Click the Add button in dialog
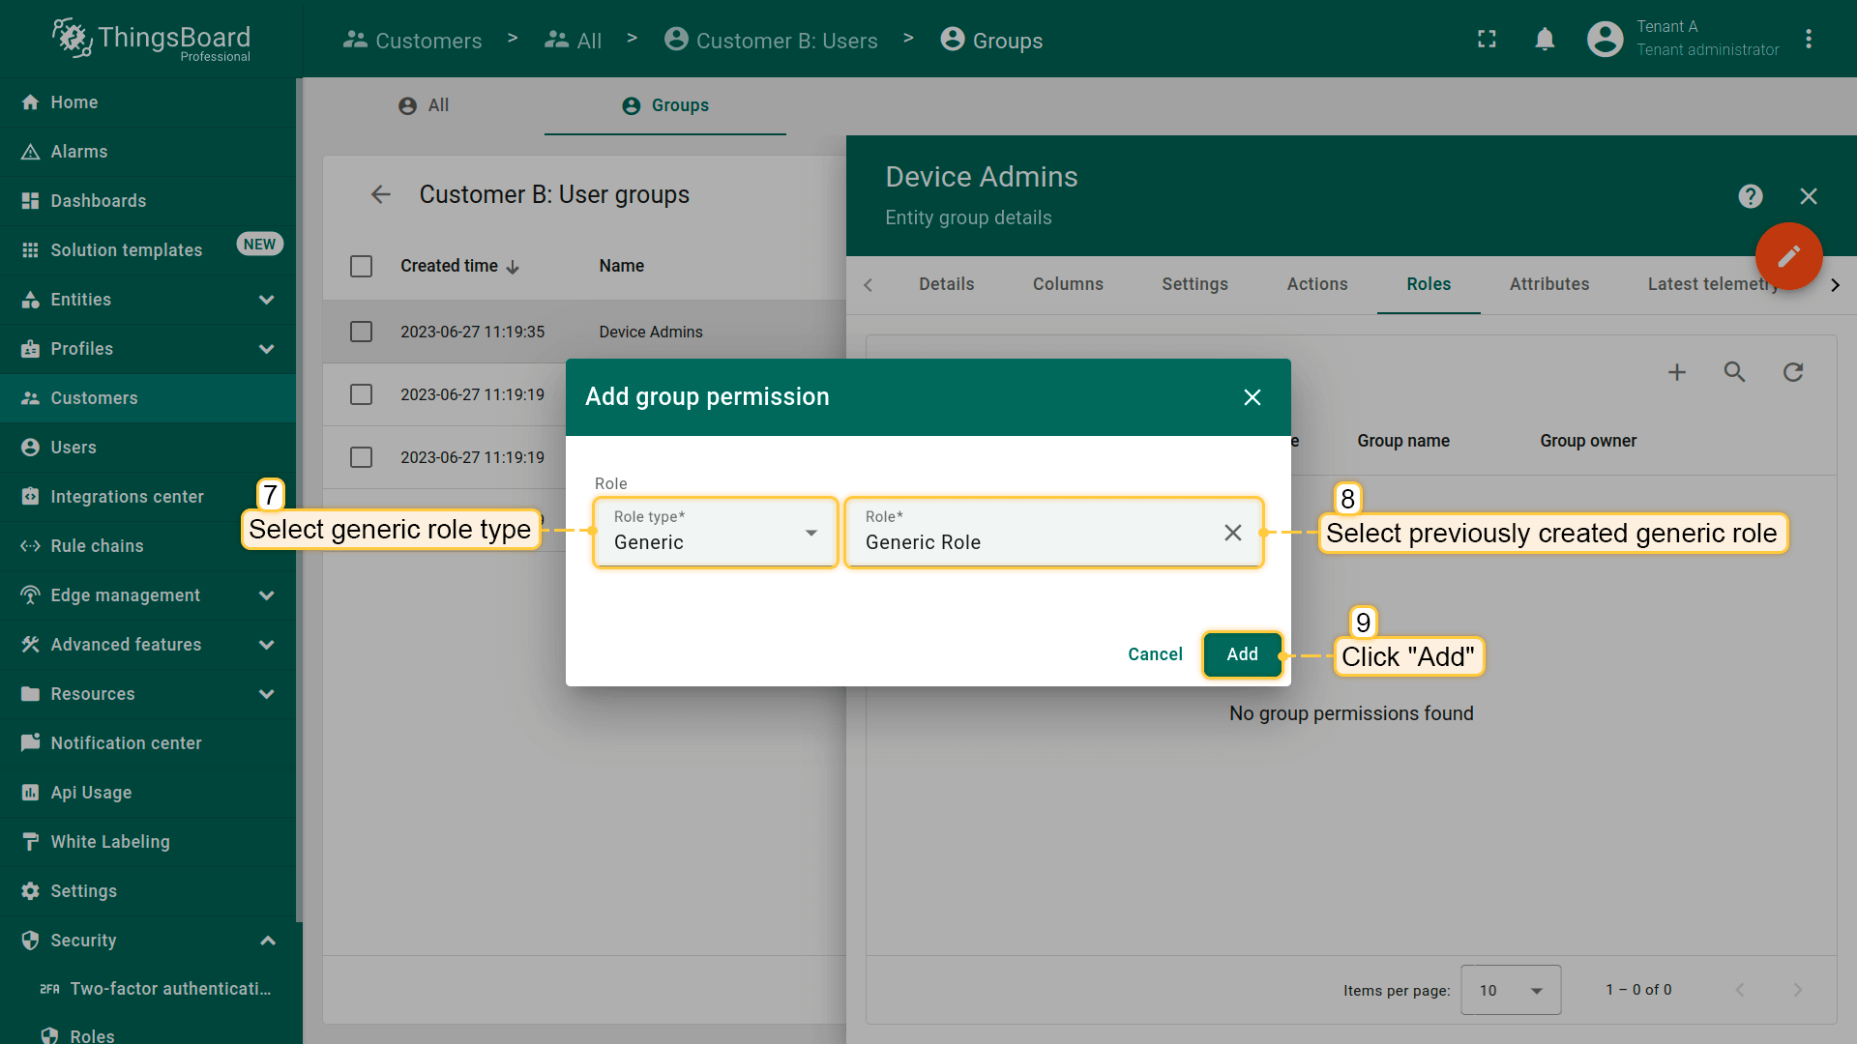1857x1044 pixels. click(x=1242, y=654)
